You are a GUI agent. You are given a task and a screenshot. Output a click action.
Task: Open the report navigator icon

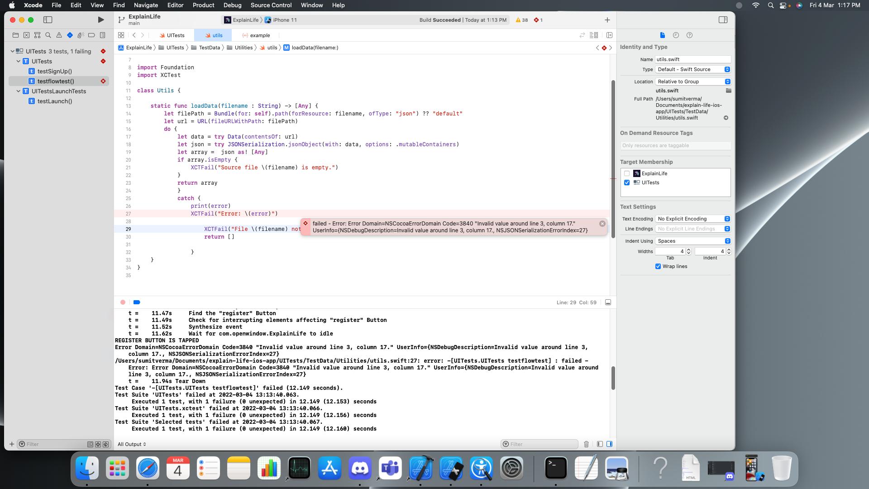point(103,35)
